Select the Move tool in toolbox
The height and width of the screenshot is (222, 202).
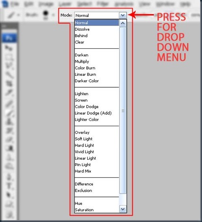point(9,48)
